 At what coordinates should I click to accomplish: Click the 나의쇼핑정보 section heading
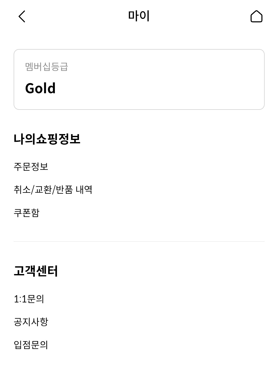(47, 139)
